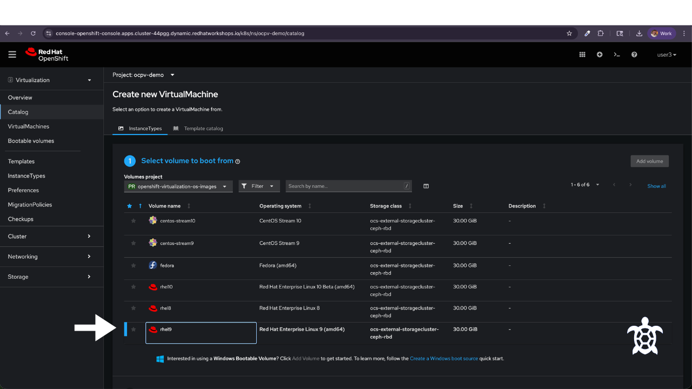This screenshot has height=389, width=692.
Task: Favorite the rhel9 volume star
Action: (134, 329)
